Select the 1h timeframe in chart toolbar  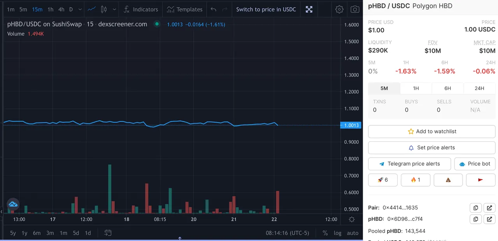point(51,9)
